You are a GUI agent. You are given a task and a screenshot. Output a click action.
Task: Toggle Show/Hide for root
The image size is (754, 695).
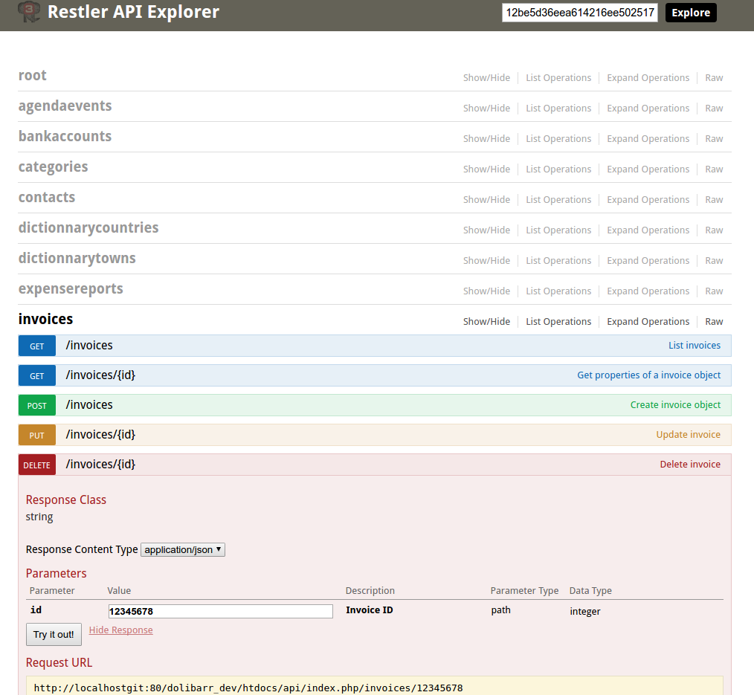point(486,78)
